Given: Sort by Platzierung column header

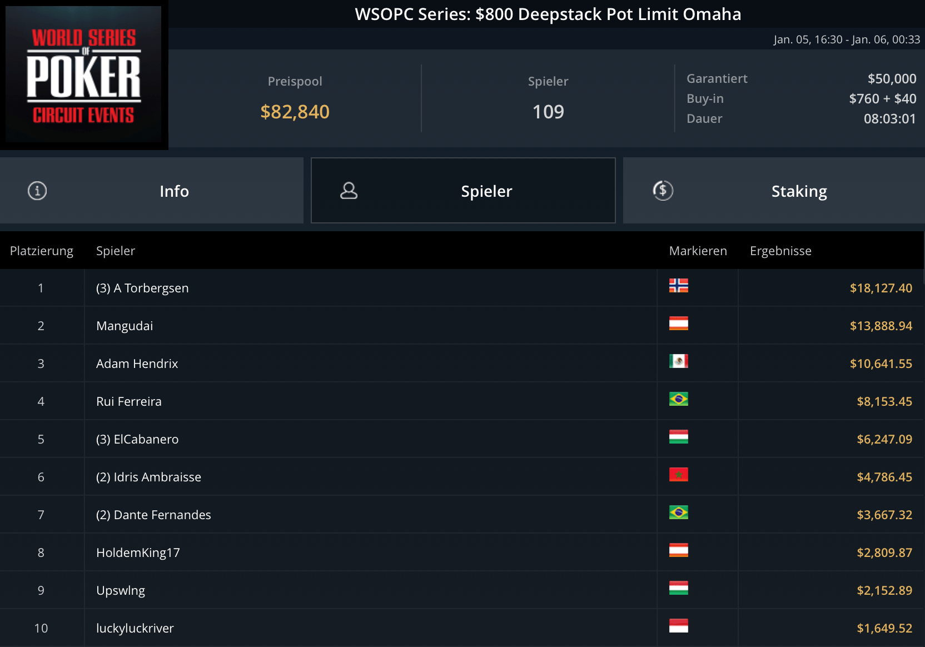Looking at the screenshot, I should pyautogui.click(x=42, y=251).
